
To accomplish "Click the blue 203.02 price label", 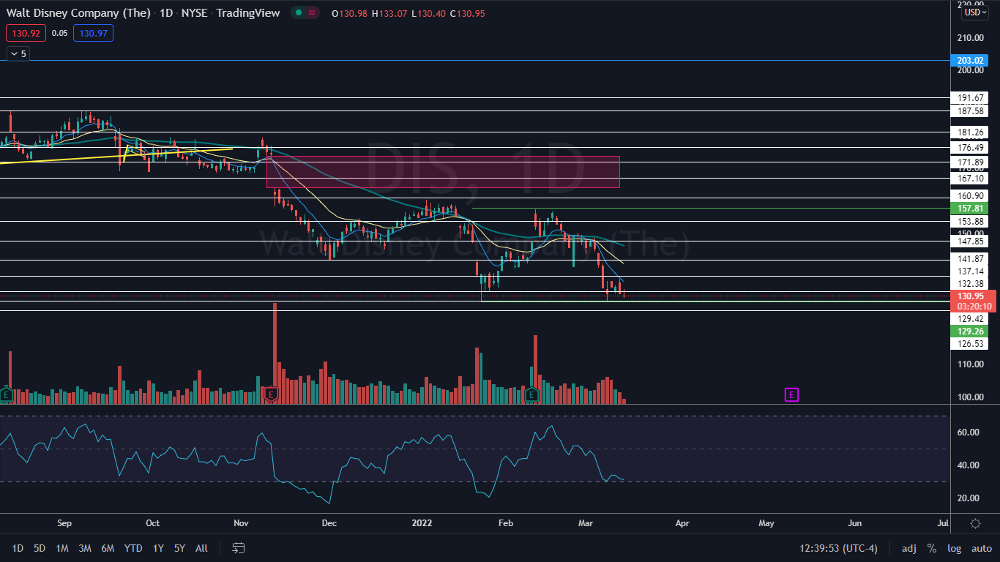I will point(969,61).
